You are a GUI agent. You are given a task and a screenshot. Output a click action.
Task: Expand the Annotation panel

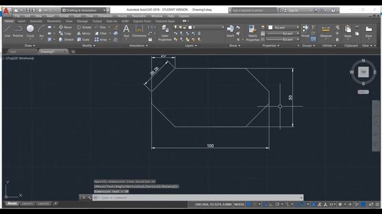click(x=138, y=46)
